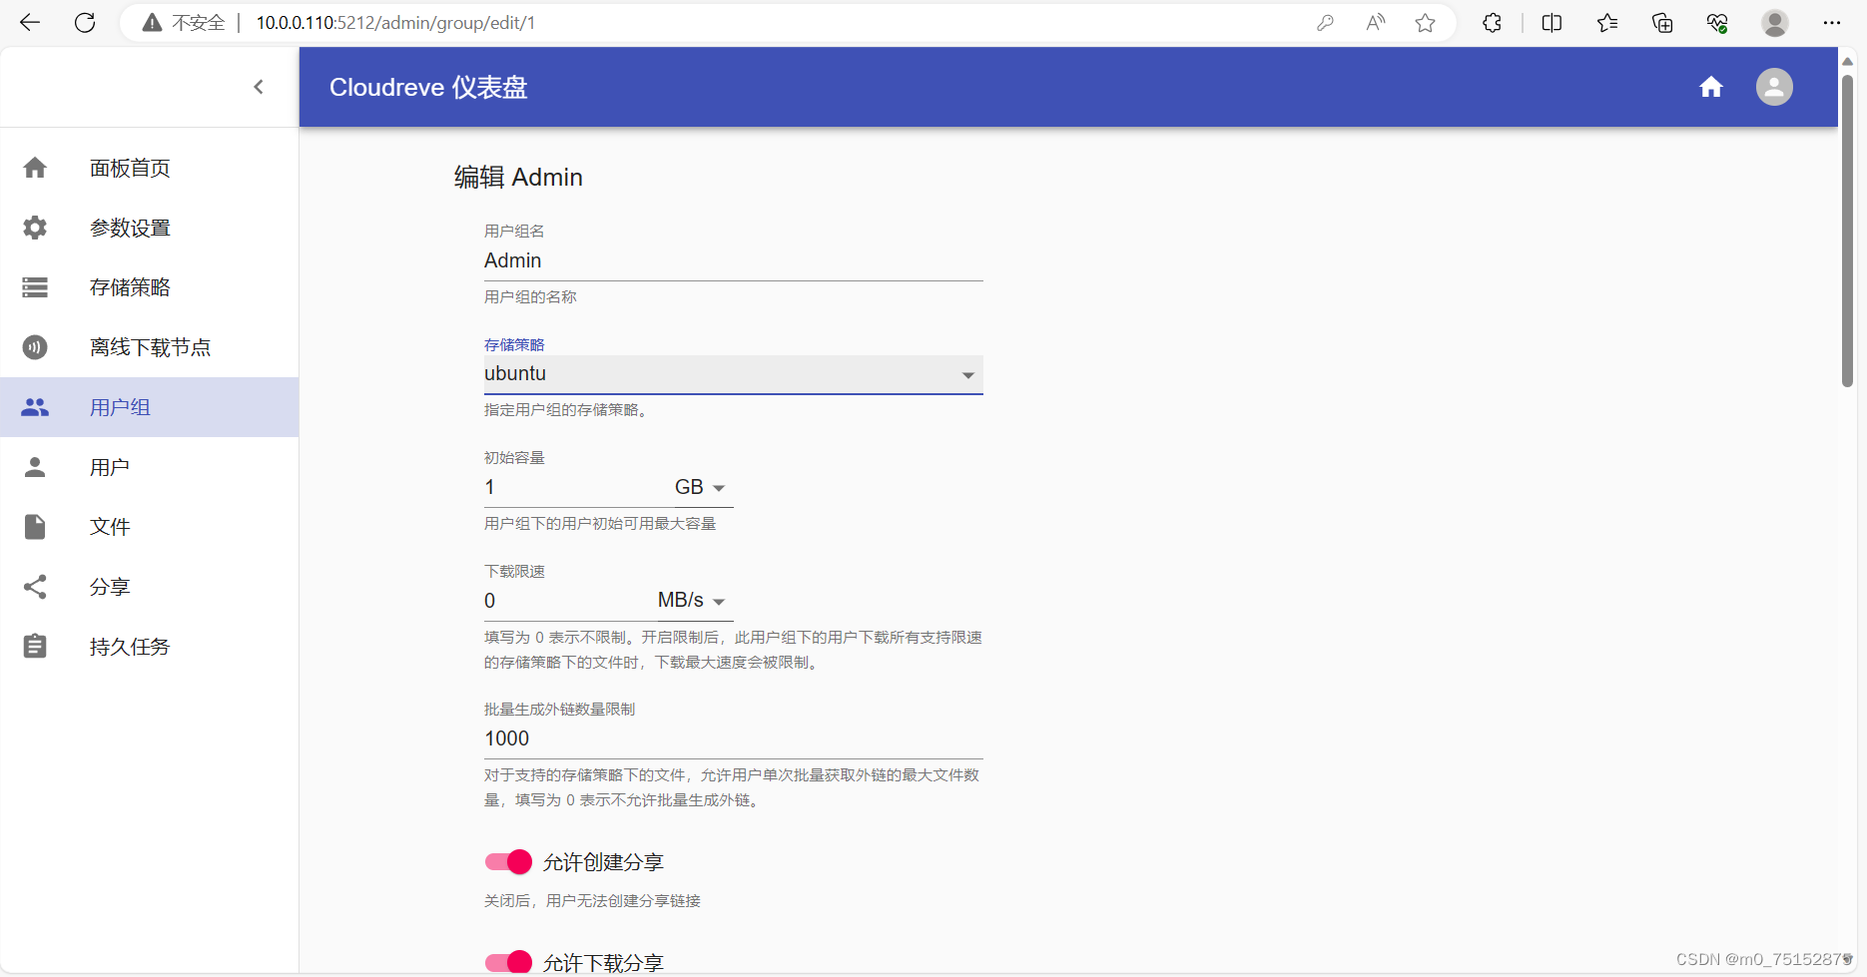Viewport: 1867px width, 977px height.
Task: Open the 存储策略 ubuntu dropdown
Action: (x=733, y=374)
